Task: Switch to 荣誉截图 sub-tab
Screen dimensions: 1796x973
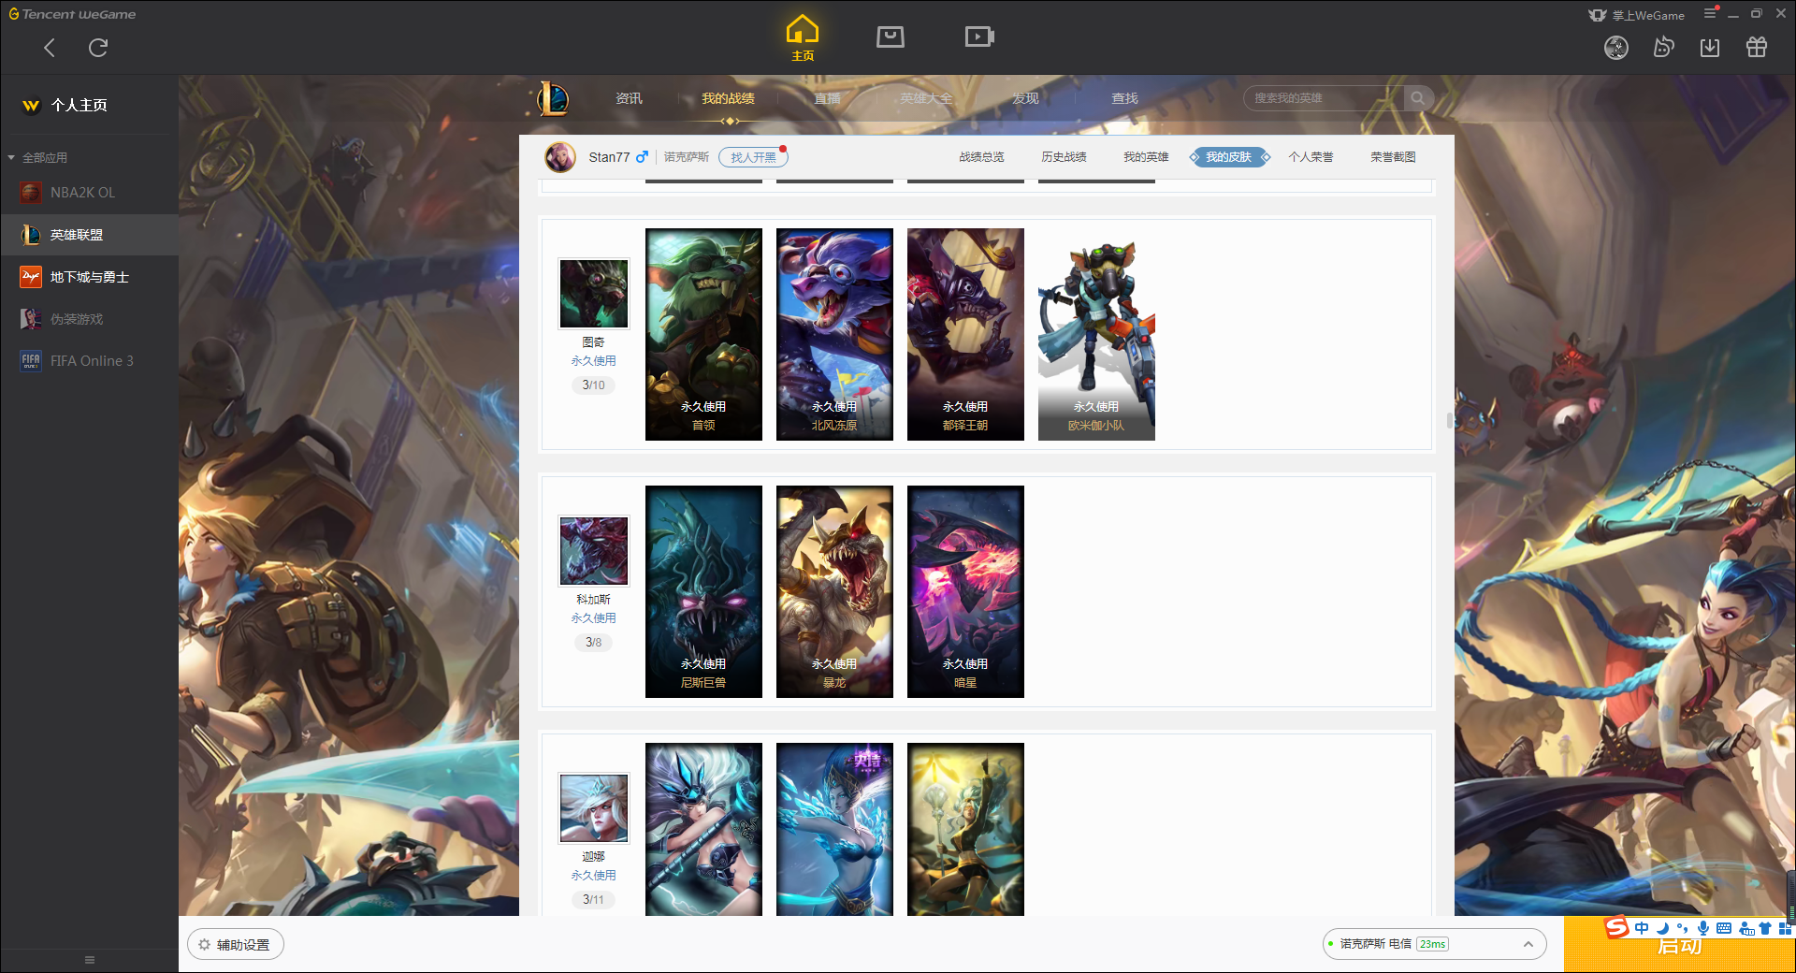Action: coord(1393,157)
